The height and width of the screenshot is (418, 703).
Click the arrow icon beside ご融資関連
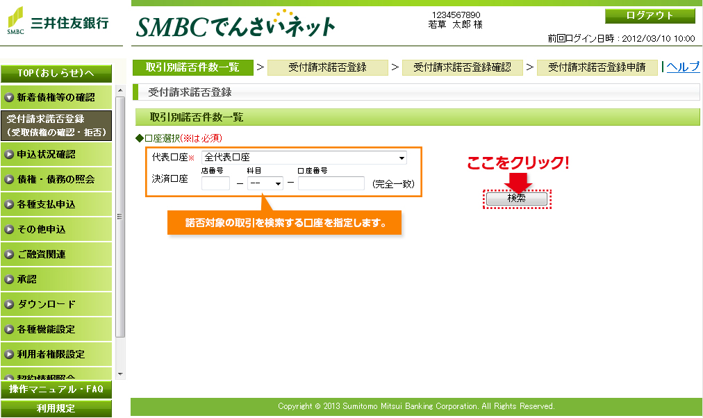(9, 254)
